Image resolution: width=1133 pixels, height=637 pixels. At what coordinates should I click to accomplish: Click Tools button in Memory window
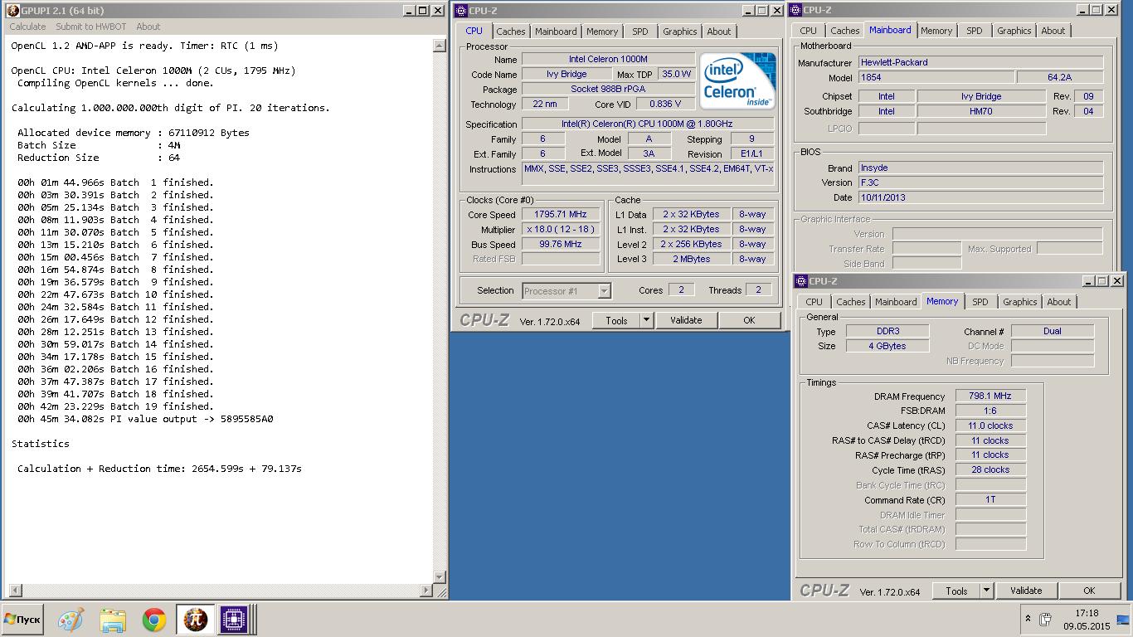pos(956,591)
